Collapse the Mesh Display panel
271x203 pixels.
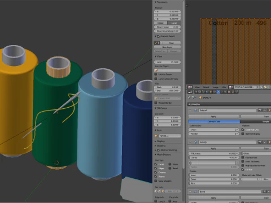(155, 155)
